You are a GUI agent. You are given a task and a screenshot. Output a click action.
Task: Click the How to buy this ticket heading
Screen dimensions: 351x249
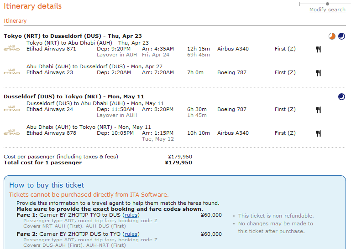pyautogui.click(x=47, y=185)
